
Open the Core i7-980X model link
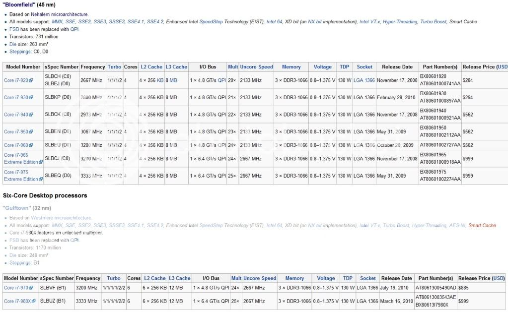tap(17, 301)
